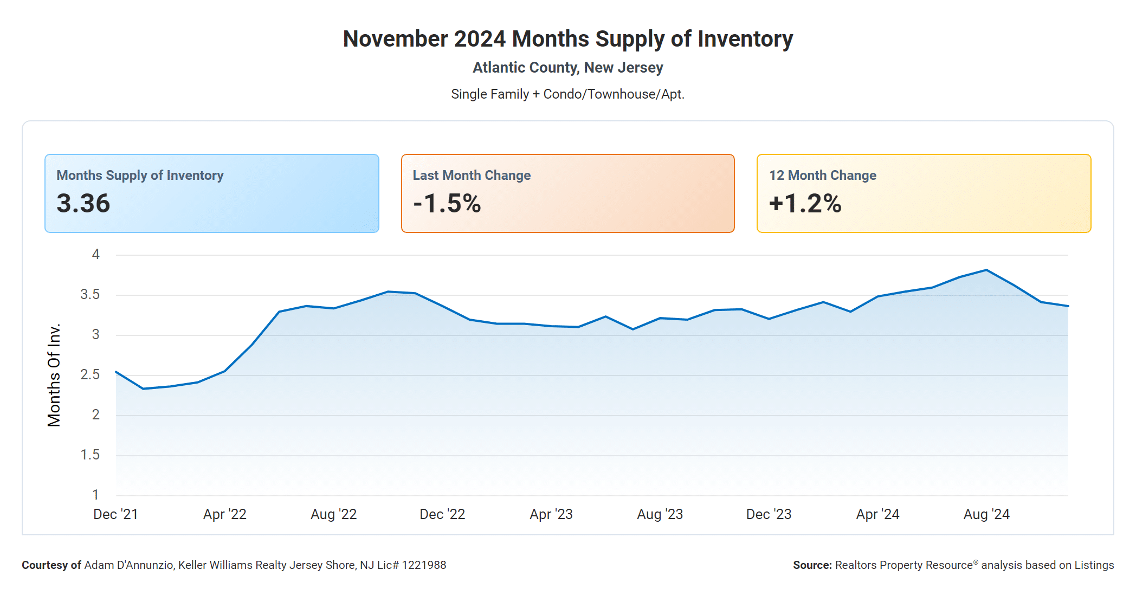
Task: Click the Dec '22 x-axis label
Action: point(442,514)
